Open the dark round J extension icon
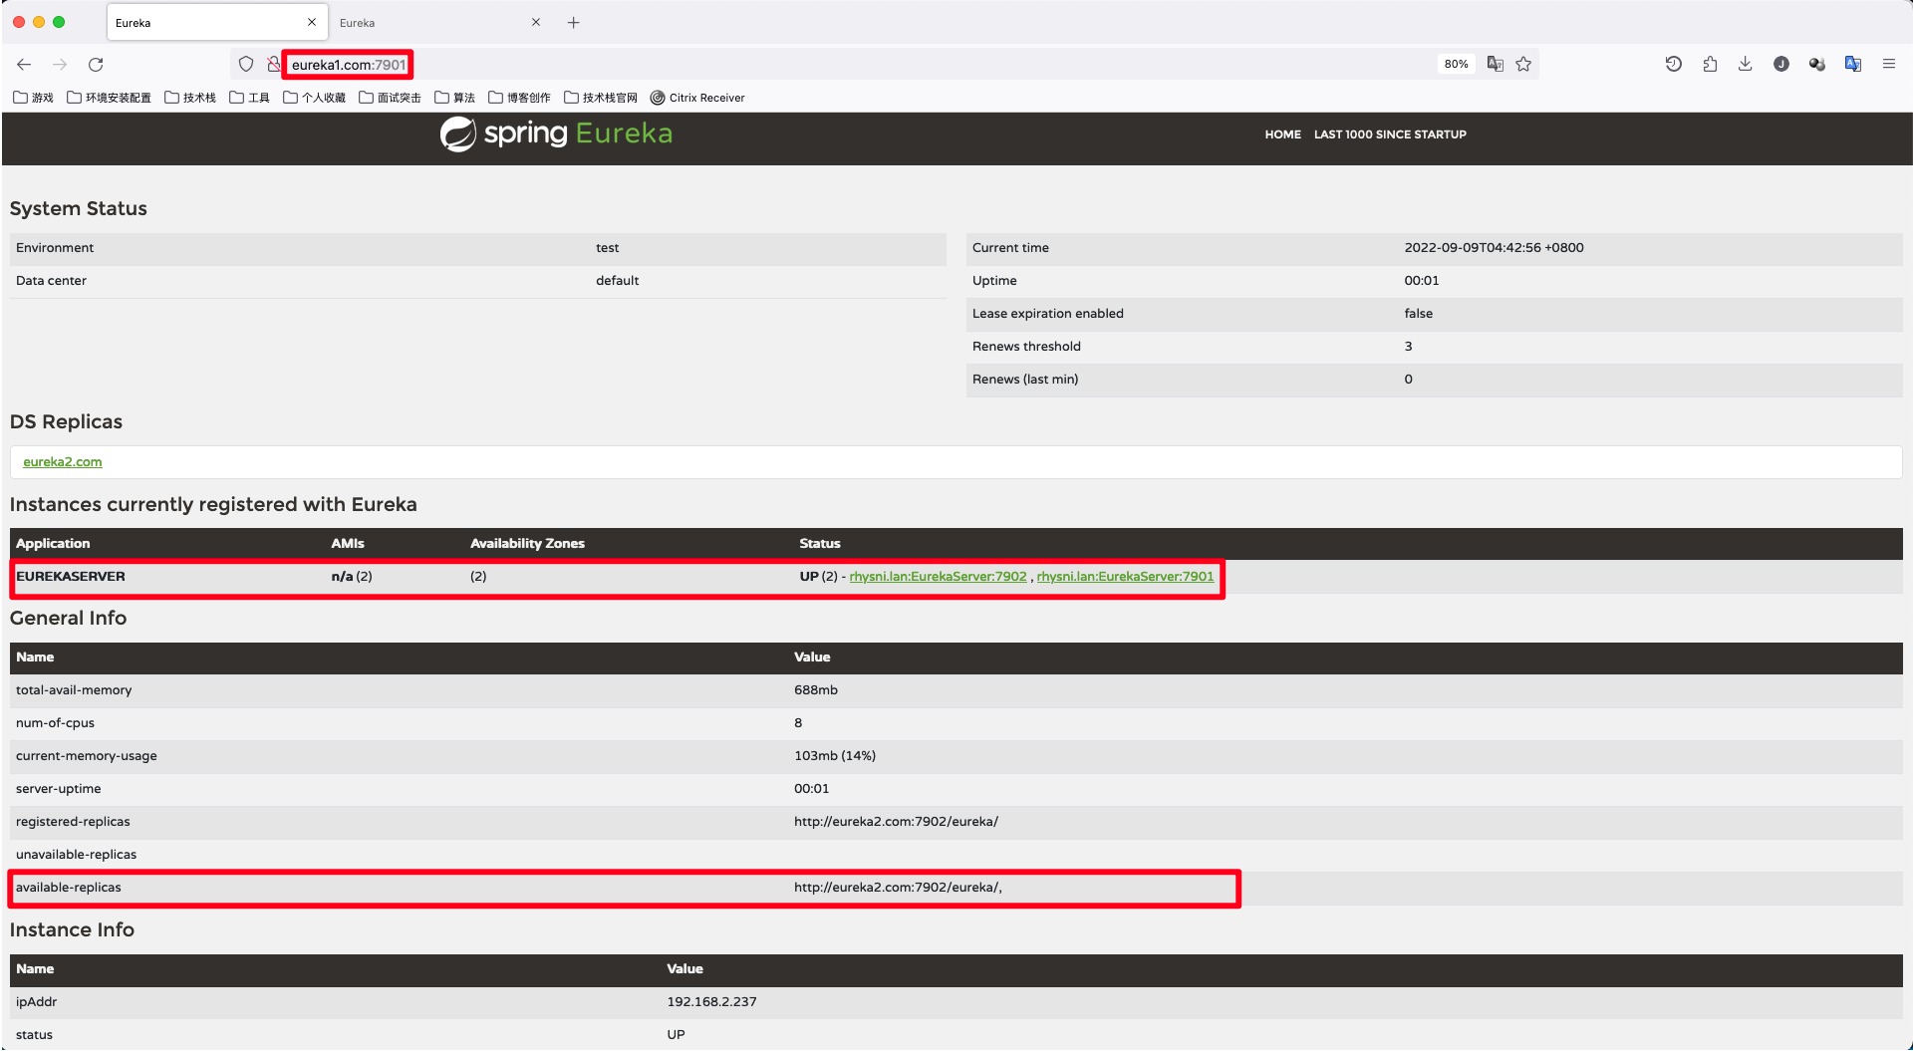Viewport: 1913px width, 1051px height. (x=1781, y=65)
